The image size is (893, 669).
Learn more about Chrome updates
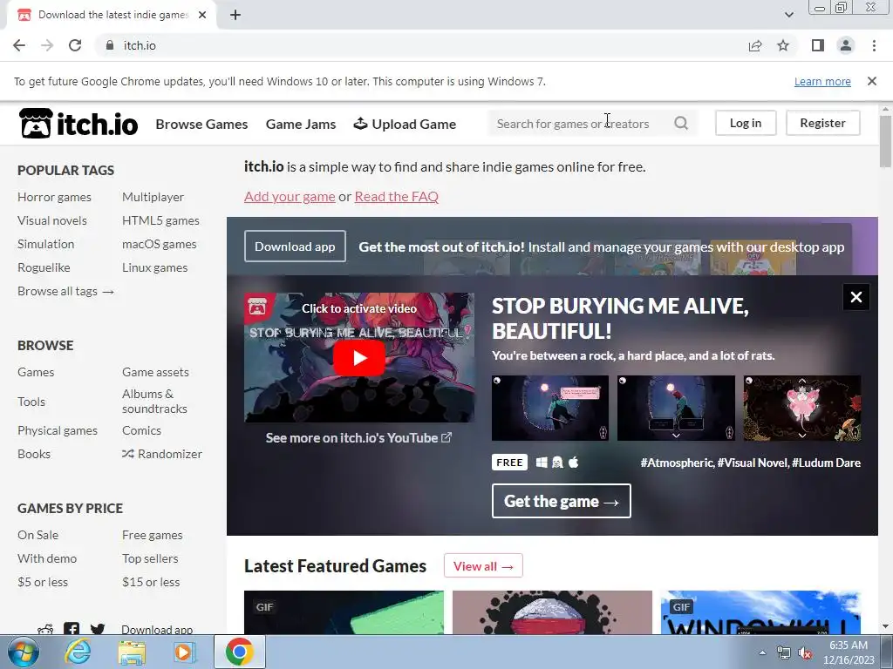pos(822,81)
